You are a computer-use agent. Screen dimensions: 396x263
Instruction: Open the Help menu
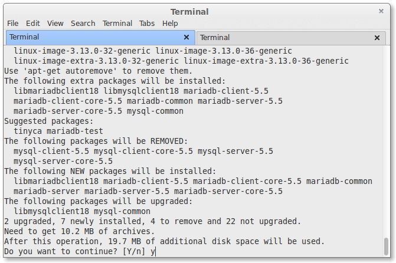point(170,24)
